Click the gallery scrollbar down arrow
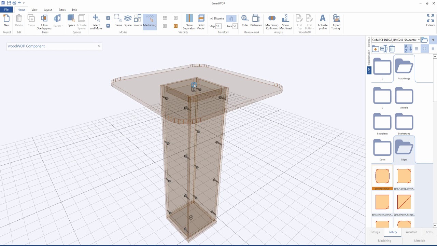 435,225
